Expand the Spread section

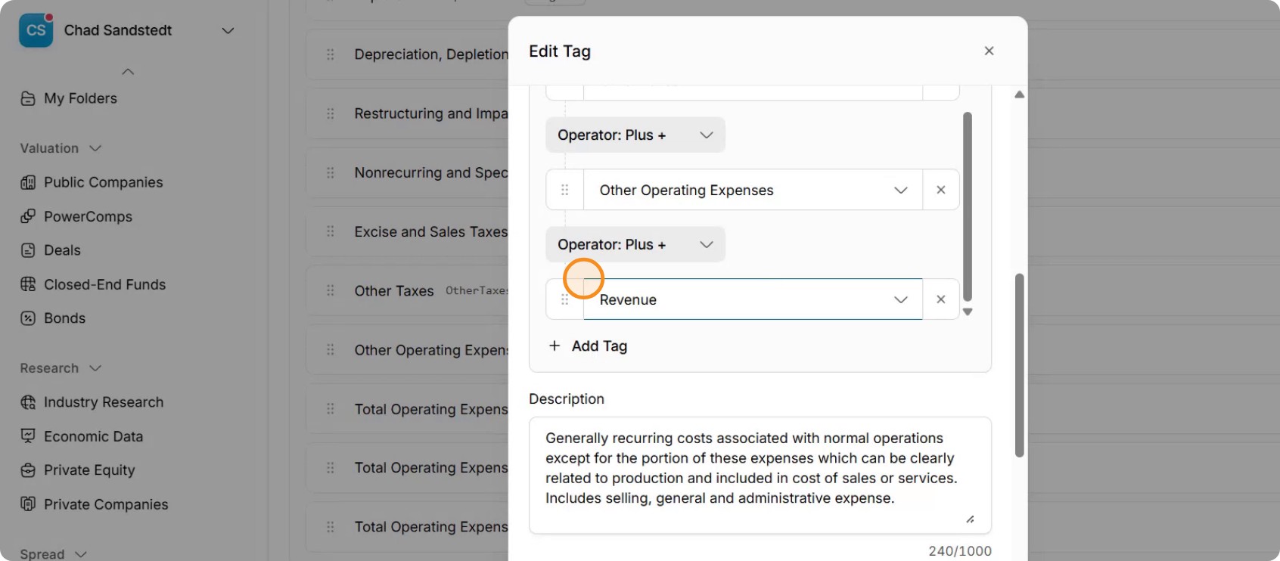(81, 554)
